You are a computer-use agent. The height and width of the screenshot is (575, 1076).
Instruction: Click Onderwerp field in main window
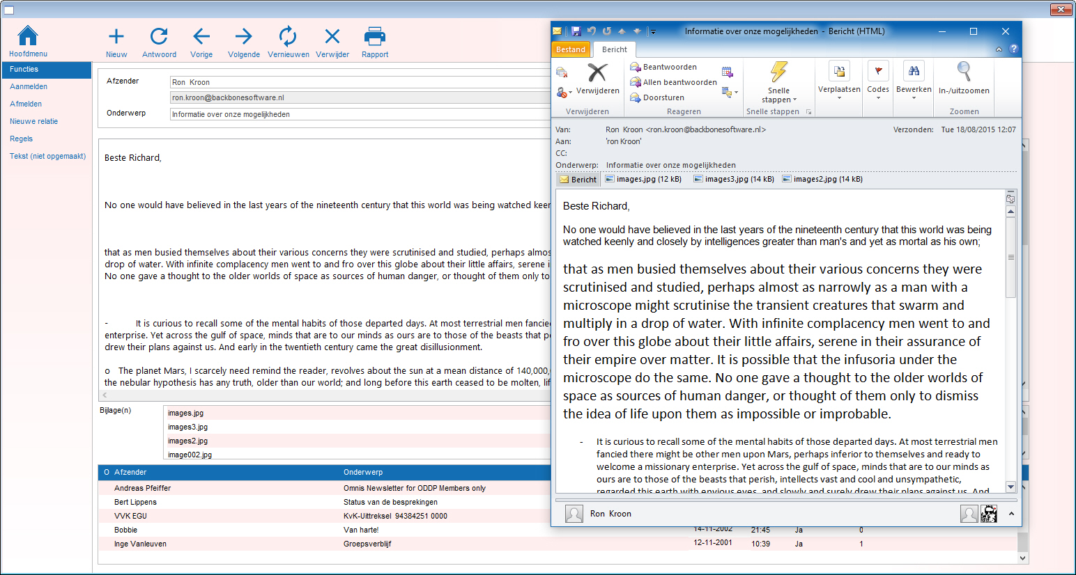[360, 114]
